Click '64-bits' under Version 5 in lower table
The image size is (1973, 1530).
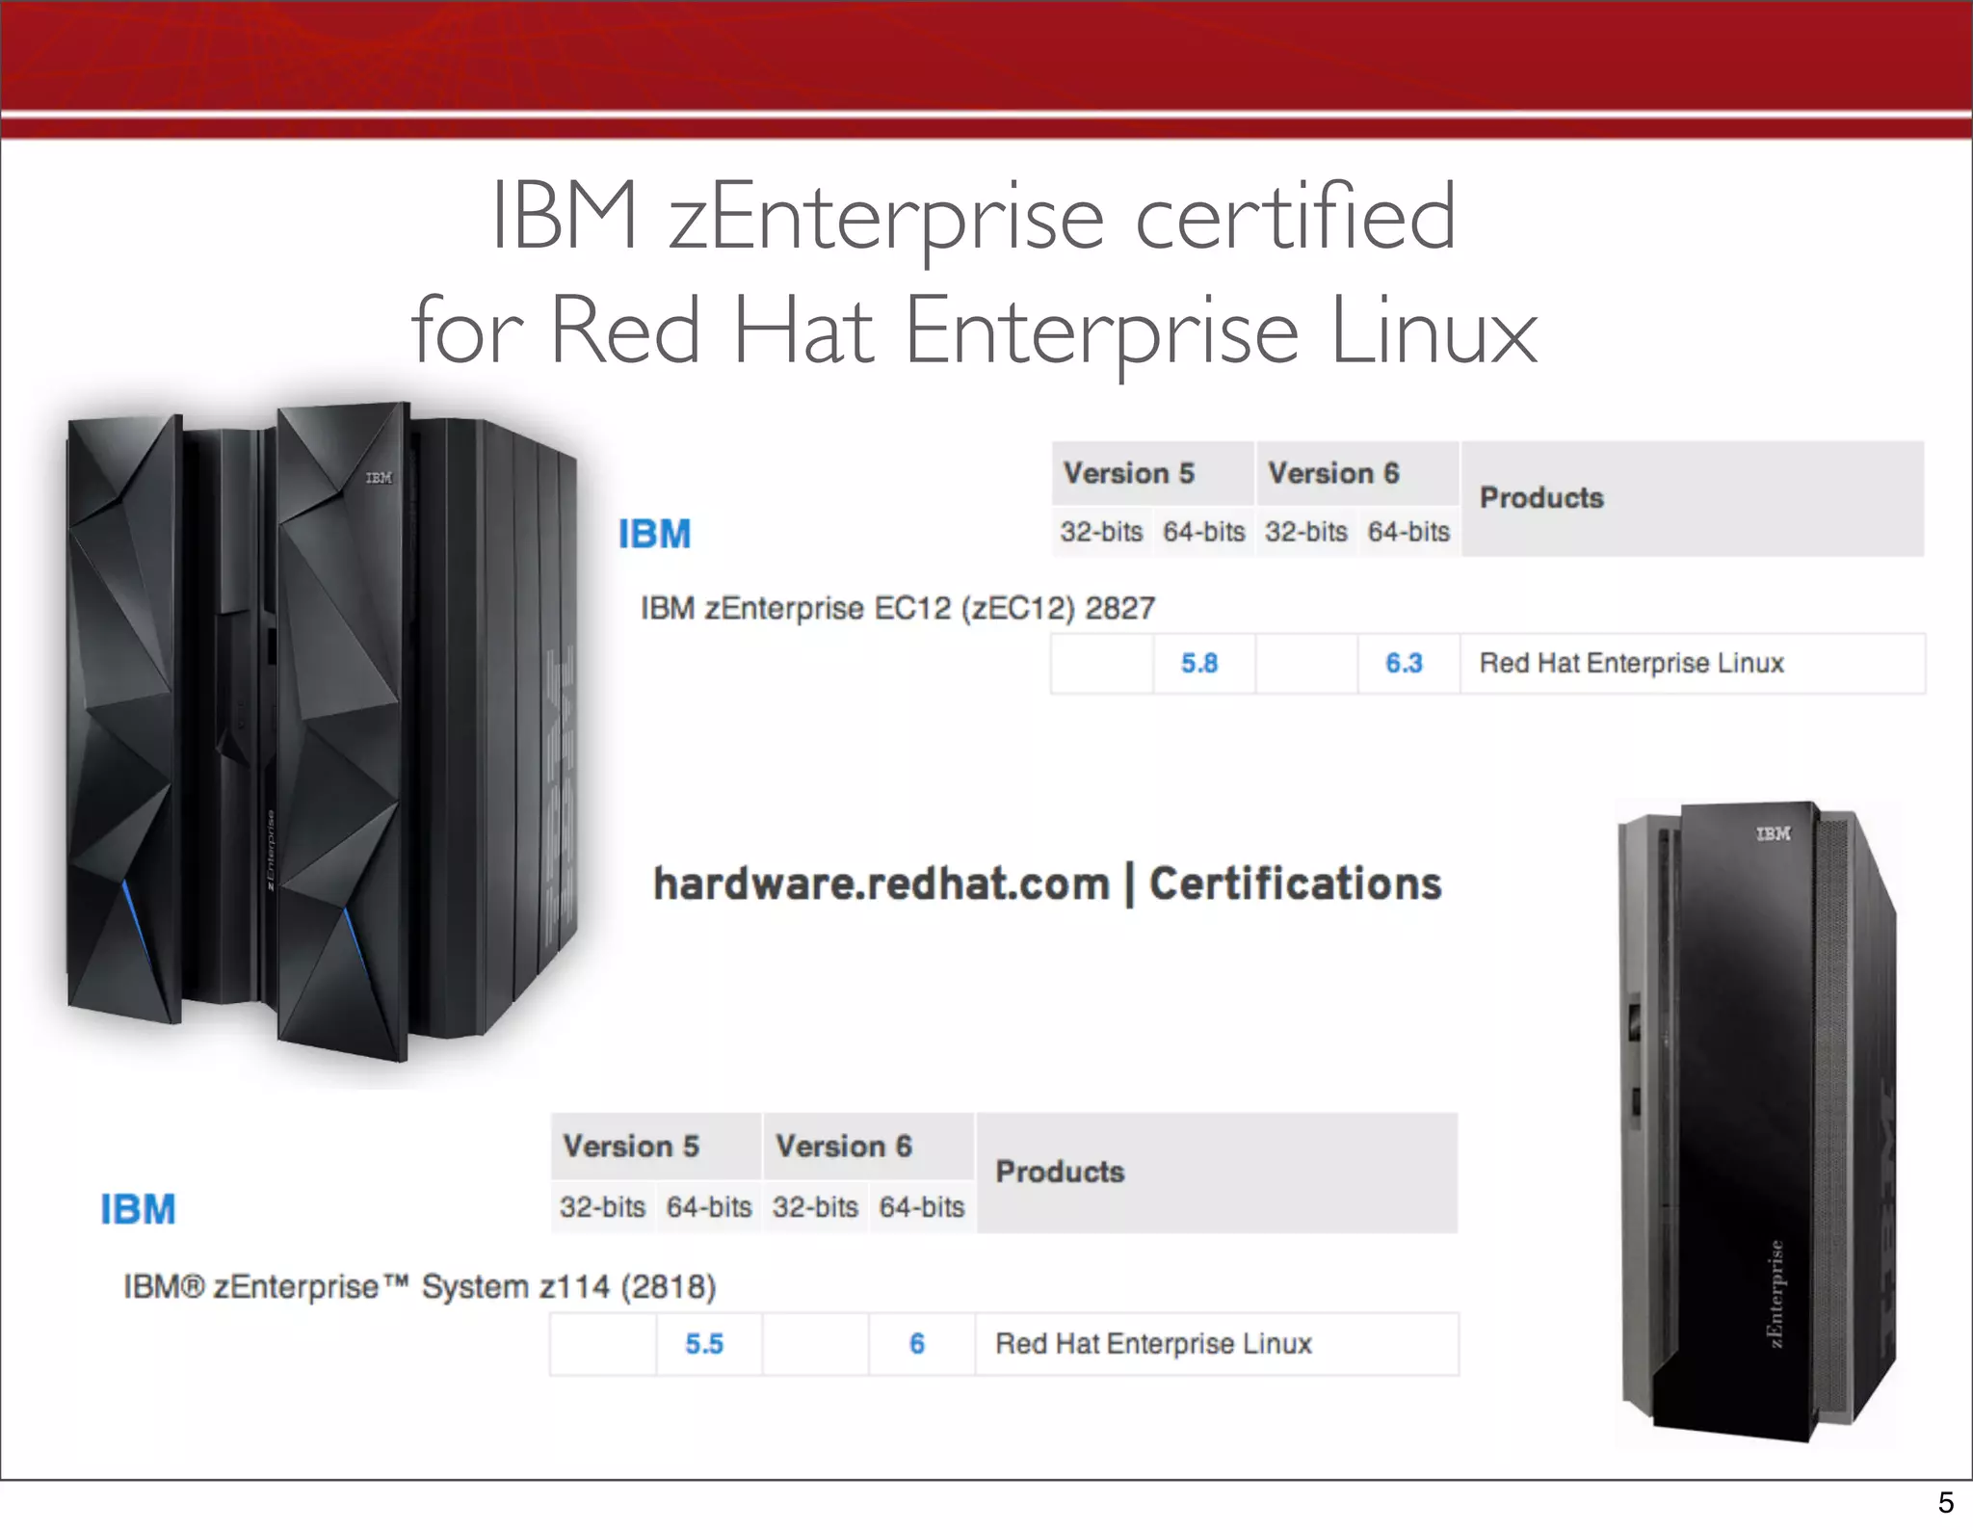click(x=709, y=1206)
